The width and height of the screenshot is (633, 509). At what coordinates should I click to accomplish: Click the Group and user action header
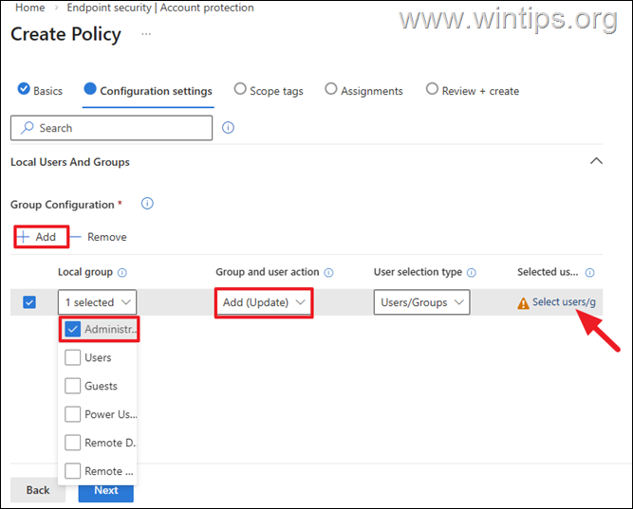coord(268,272)
